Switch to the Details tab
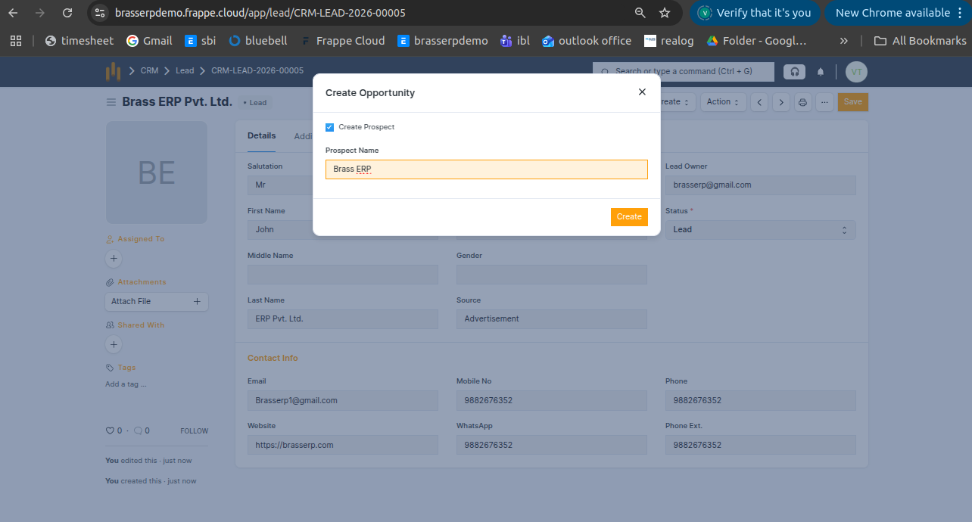The width and height of the screenshot is (972, 522). click(x=261, y=135)
